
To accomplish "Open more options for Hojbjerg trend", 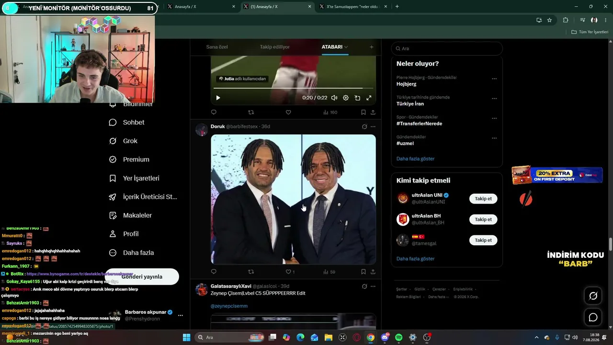I will [494, 79].
